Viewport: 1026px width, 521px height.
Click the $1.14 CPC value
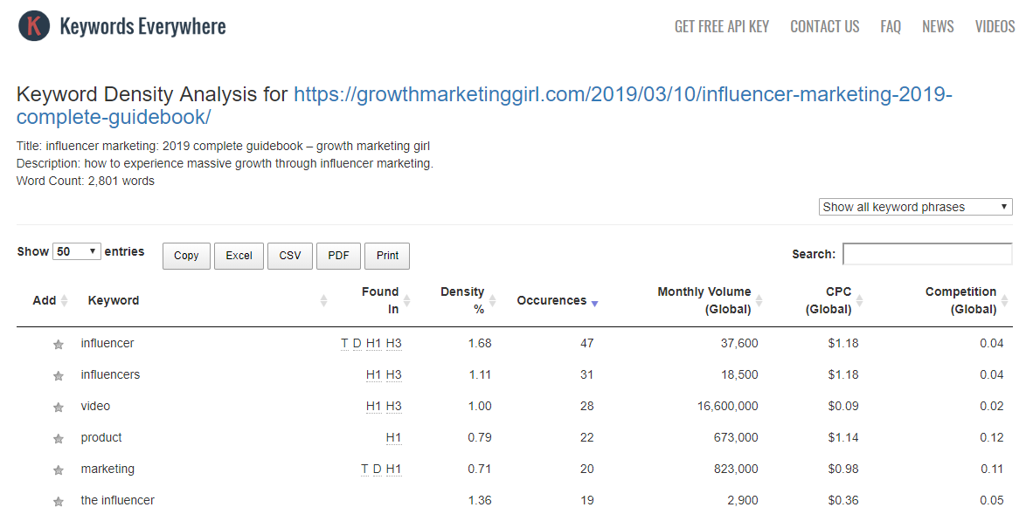point(843,437)
